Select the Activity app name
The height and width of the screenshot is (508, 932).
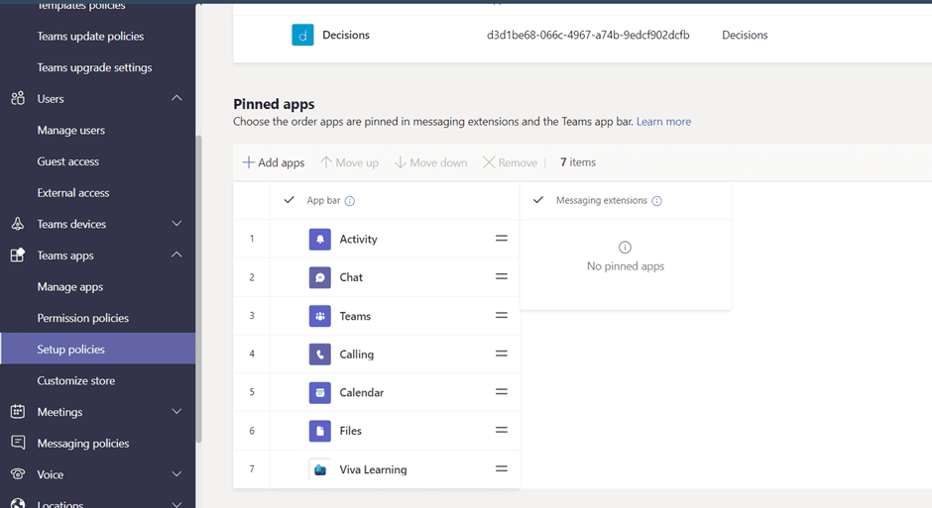pyautogui.click(x=358, y=240)
